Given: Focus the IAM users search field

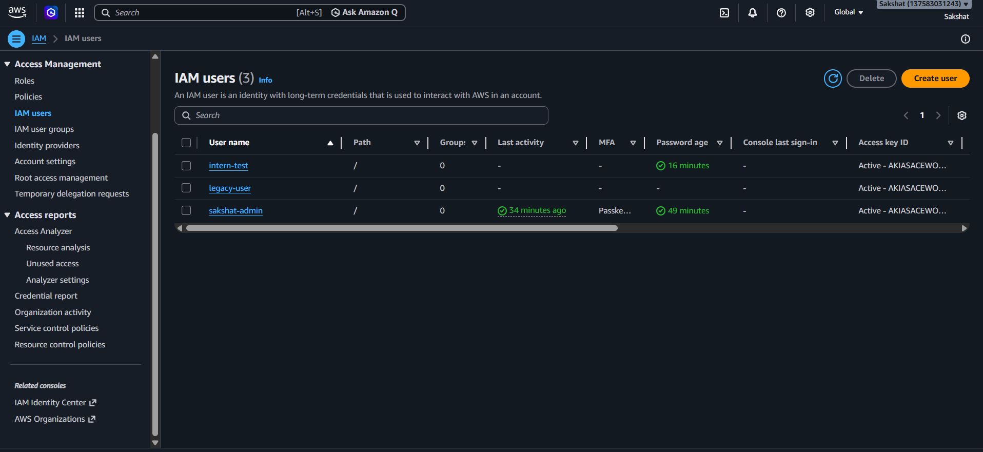Looking at the screenshot, I should (361, 115).
